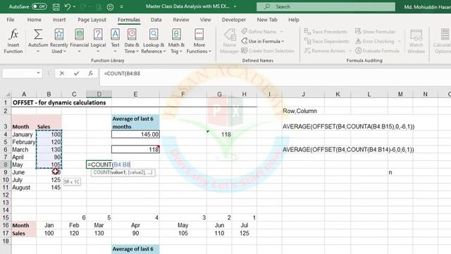
Task: Toggle the AutoSave switch
Action: coord(39,6)
